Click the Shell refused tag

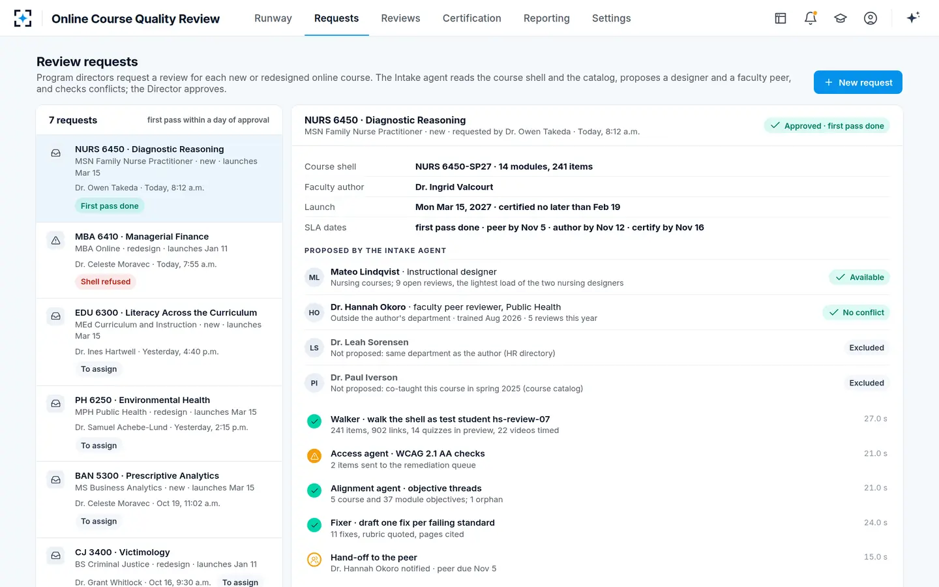coord(106,282)
